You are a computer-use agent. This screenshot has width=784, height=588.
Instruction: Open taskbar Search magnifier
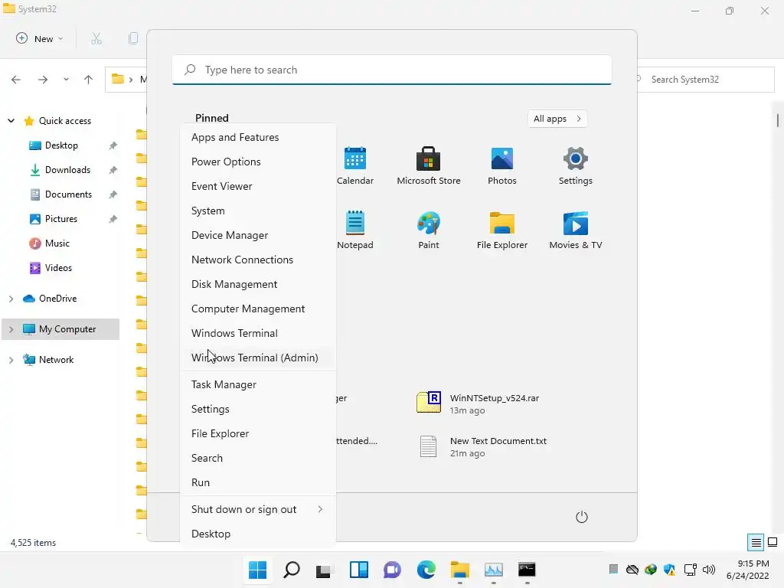[292, 570]
